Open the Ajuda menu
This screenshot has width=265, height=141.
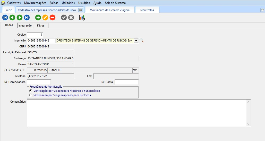click(98, 3)
